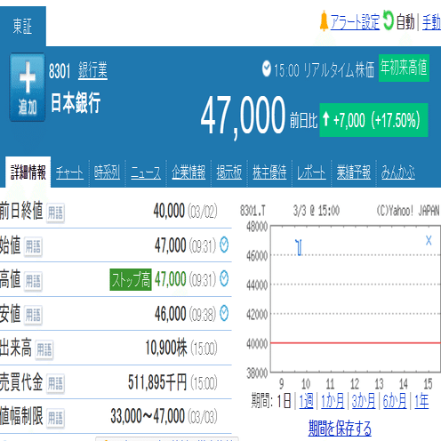Viewport: 441px width, 441px height.
Task: Click the 東証 exchange tab
Action: click(23, 26)
